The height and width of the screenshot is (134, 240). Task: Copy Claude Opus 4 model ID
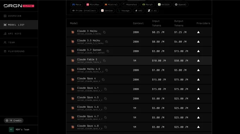pyautogui.click(x=103, y=79)
